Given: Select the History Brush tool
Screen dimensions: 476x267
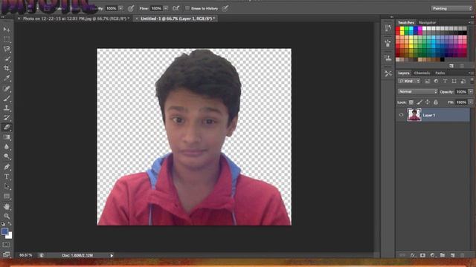Looking at the screenshot, I should pyautogui.click(x=7, y=117).
